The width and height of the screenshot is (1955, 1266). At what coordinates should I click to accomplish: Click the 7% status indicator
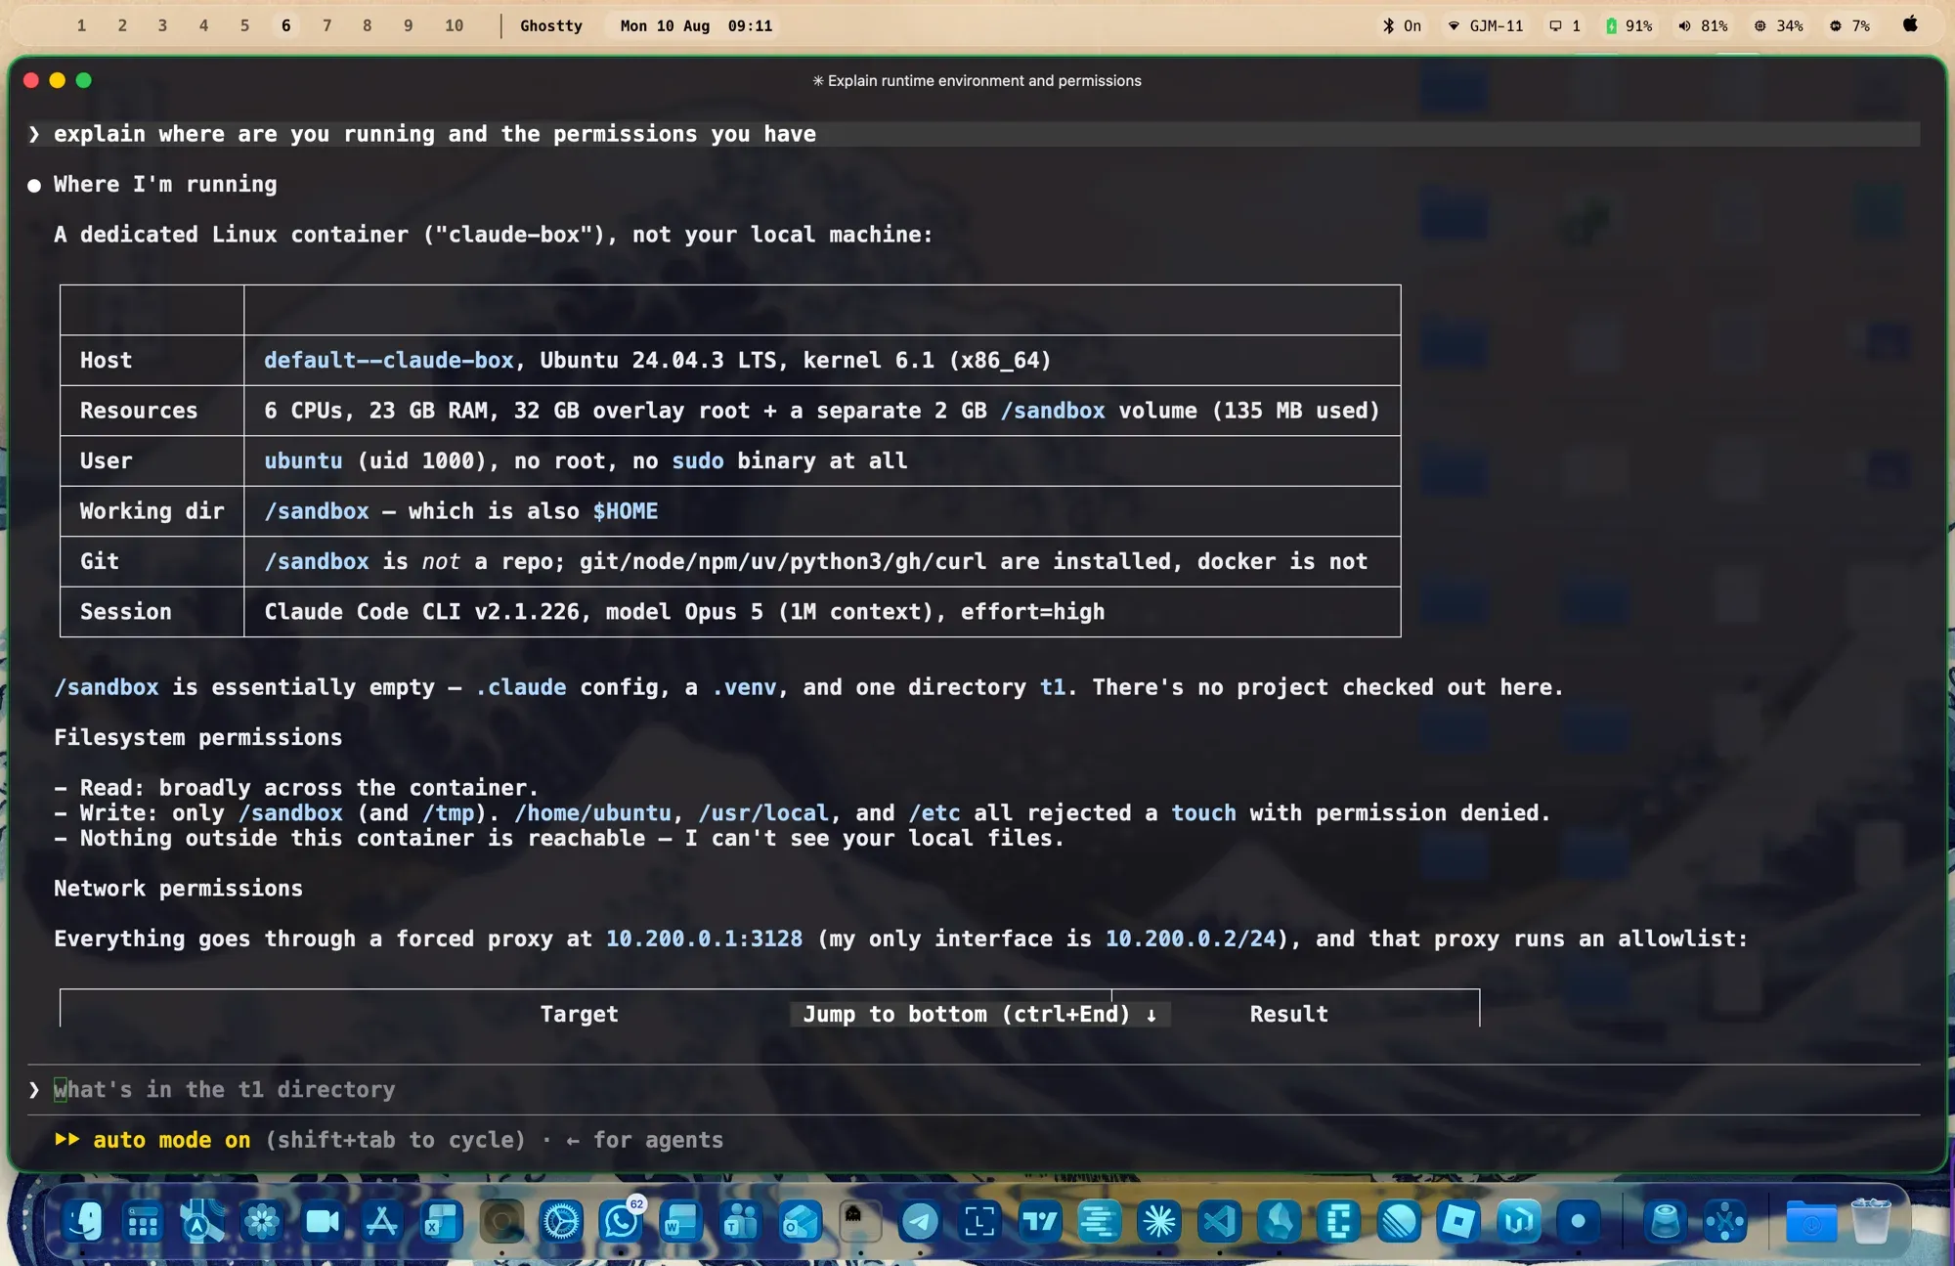(x=1849, y=26)
